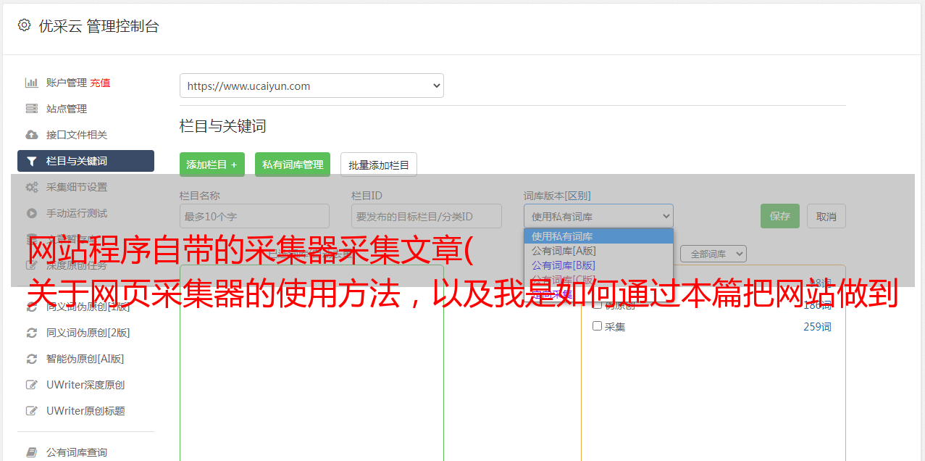Open UWriter原创标题 in the sidebar
Viewport: 925px width, 461px height.
85,411
